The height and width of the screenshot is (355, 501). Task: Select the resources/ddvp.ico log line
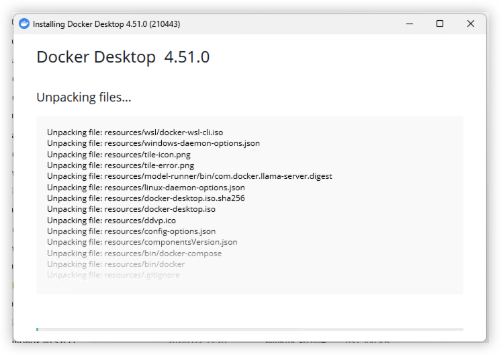click(x=111, y=221)
